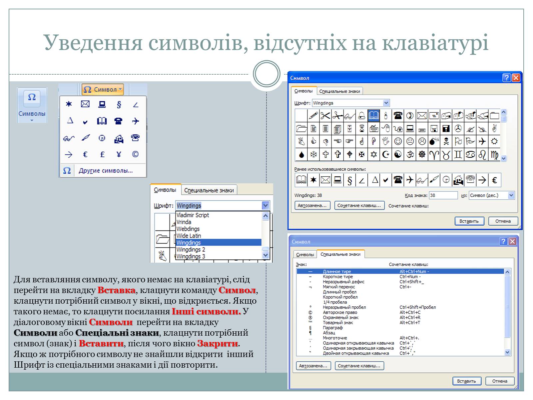Select the Многоточие row

(x=400, y=338)
